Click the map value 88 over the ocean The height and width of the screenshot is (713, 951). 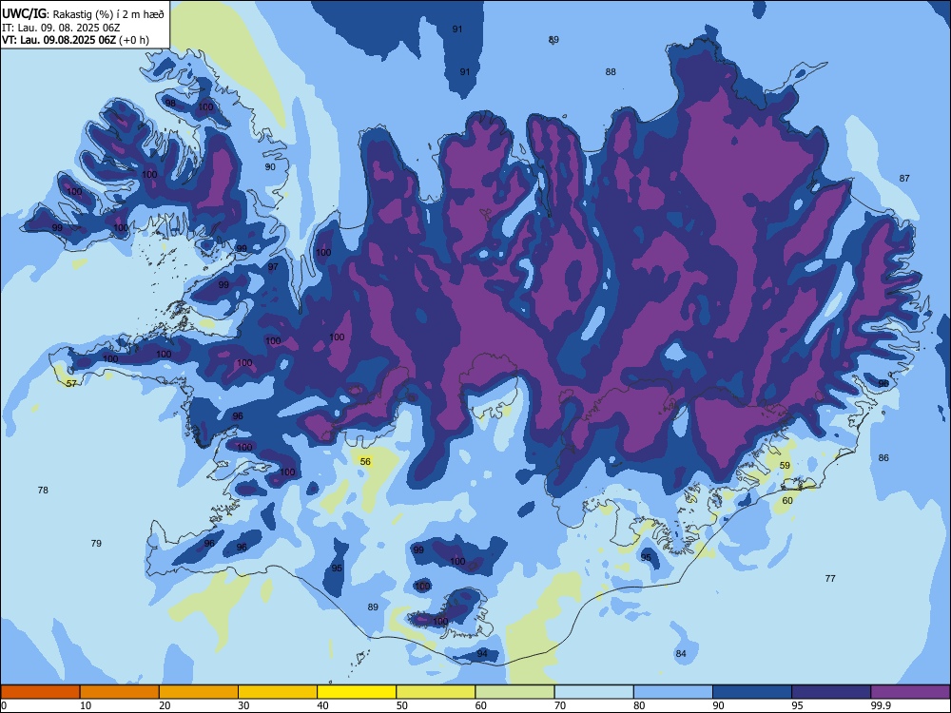611,71
